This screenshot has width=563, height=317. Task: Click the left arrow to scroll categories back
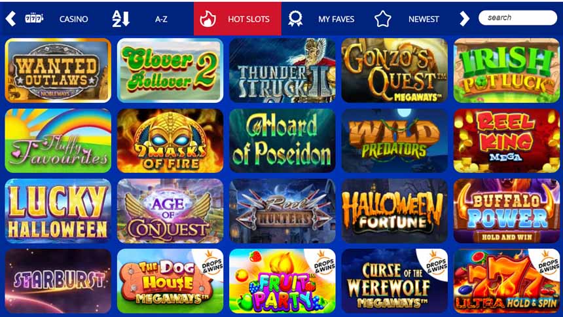click(x=10, y=19)
